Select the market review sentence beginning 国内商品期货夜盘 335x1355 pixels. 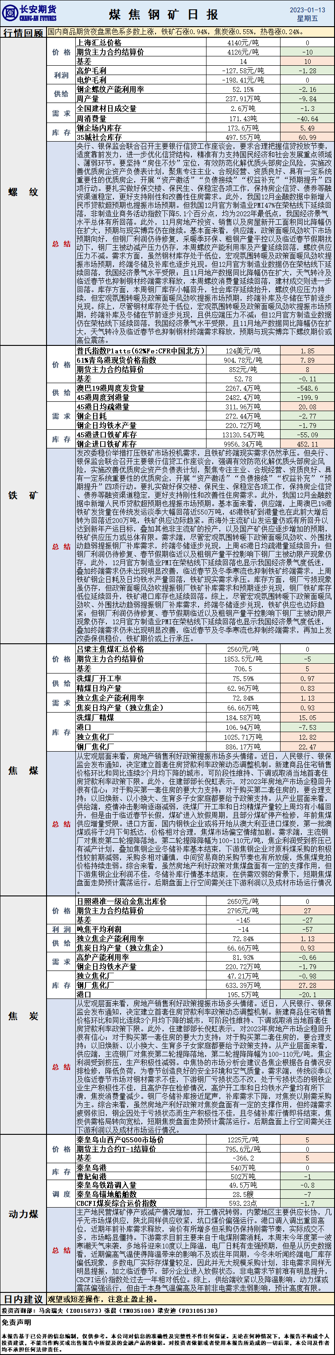click(x=175, y=32)
